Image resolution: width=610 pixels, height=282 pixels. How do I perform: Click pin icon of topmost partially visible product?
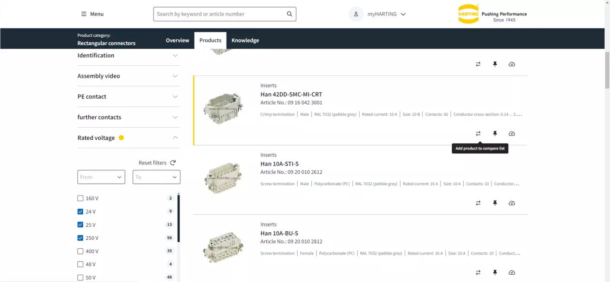click(x=495, y=64)
